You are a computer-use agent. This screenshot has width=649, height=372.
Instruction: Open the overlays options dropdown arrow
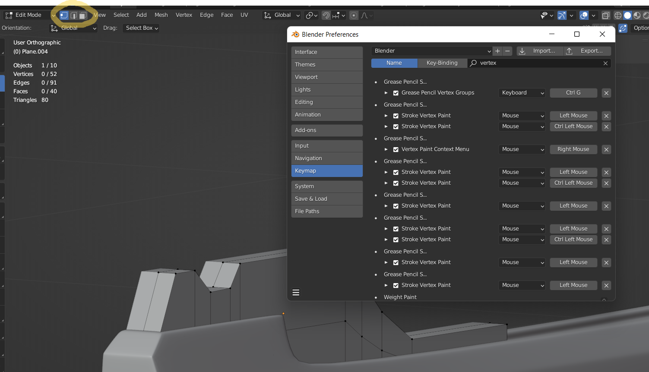(x=593, y=15)
